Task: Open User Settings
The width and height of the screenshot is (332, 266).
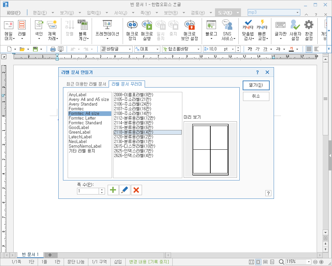Action: pyautogui.click(x=295, y=30)
